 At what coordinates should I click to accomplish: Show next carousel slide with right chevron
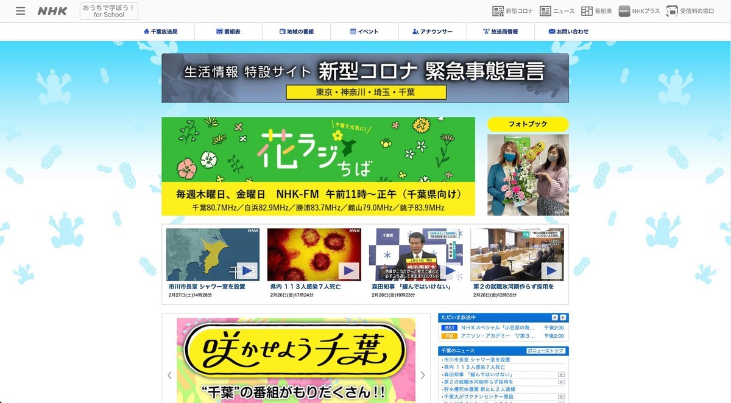[423, 376]
